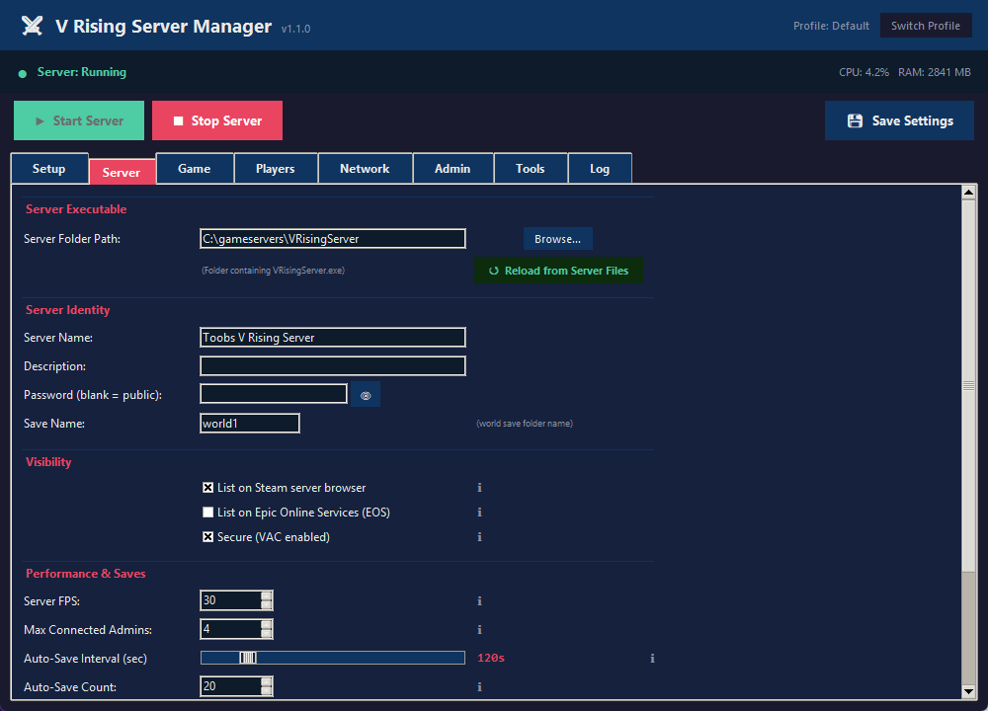
Task: Click the 'Performance & Saves' heading
Action: click(x=86, y=574)
